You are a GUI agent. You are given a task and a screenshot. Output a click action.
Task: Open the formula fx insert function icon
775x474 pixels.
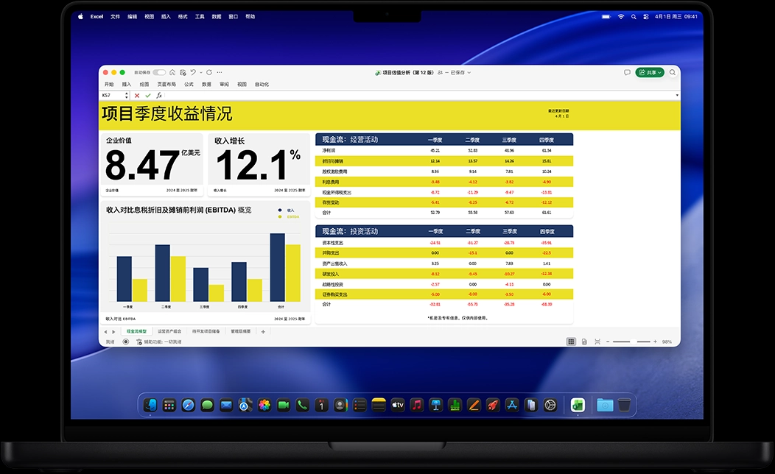coord(158,94)
